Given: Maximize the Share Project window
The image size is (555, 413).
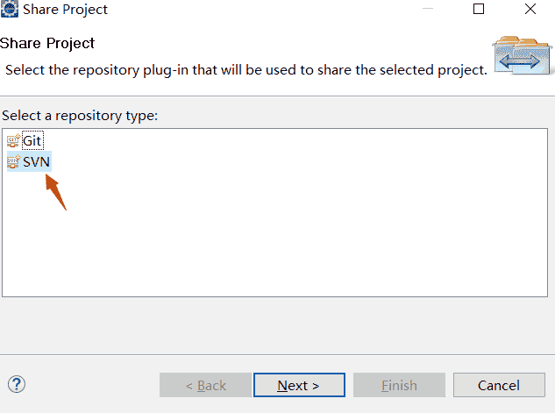Looking at the screenshot, I should coord(479,10).
